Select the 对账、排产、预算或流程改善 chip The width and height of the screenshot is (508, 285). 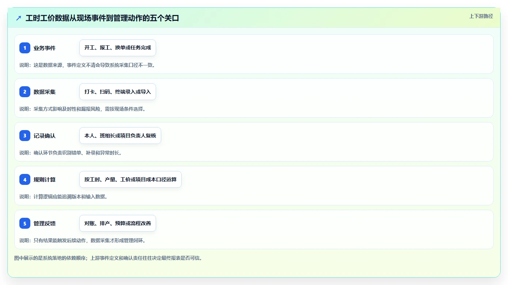(118, 223)
